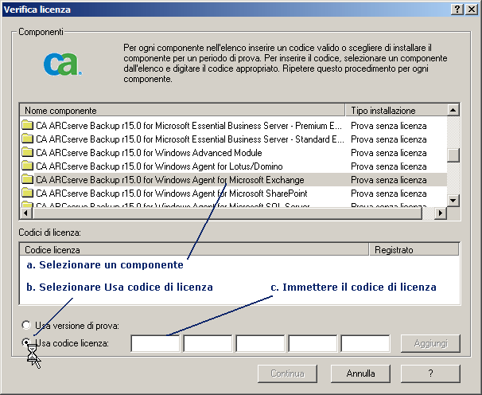The width and height of the screenshot is (482, 395).
Task: Click folder icon of Standard Essential Business Server row
Action: 27,139
